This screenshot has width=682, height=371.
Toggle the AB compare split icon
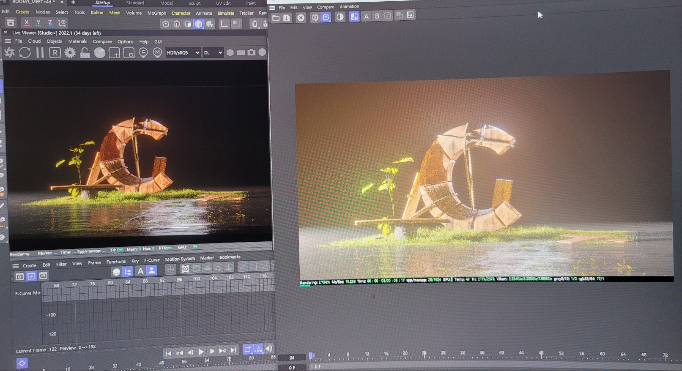click(354, 17)
